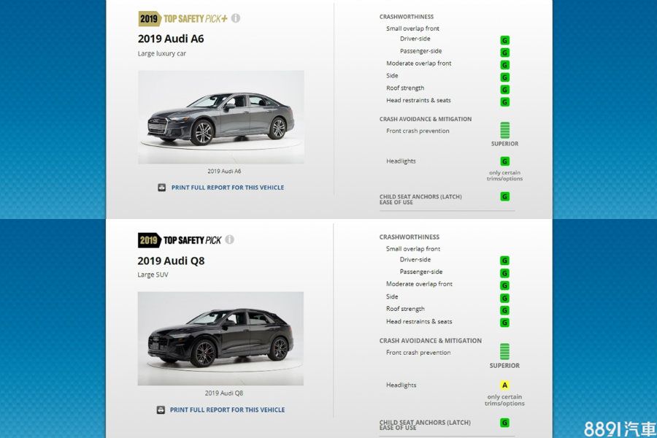Click Q8 Superior front crash prevention bars
This screenshot has height=438, width=657.
coord(504,352)
